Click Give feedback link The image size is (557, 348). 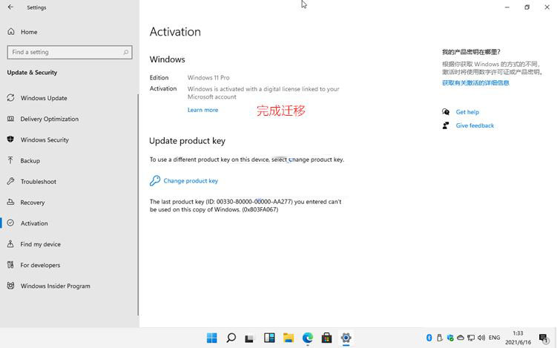click(x=475, y=125)
